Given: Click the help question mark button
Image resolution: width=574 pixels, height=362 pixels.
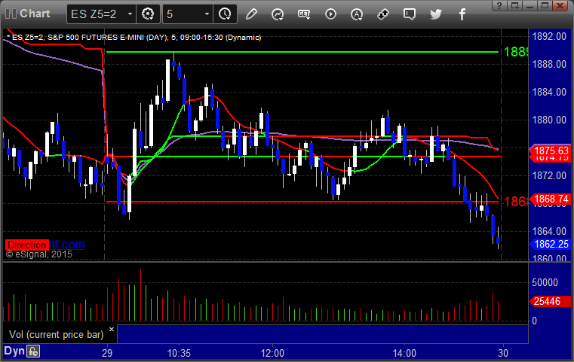Looking at the screenshot, I should (x=499, y=5).
